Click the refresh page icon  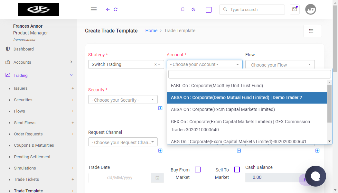tap(116, 9)
